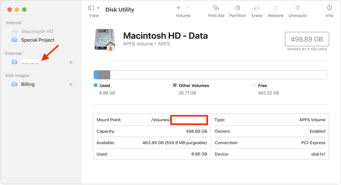Remove volume with minus button
The height and width of the screenshot is (185, 341).
pyautogui.click(x=188, y=8)
